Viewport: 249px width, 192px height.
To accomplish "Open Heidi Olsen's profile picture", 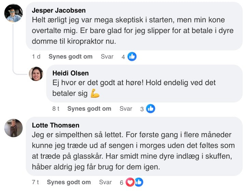I will coord(36,74).
